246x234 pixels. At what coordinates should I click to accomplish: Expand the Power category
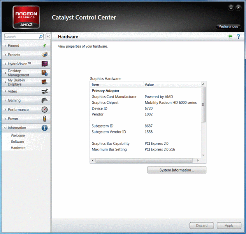click(x=26, y=119)
